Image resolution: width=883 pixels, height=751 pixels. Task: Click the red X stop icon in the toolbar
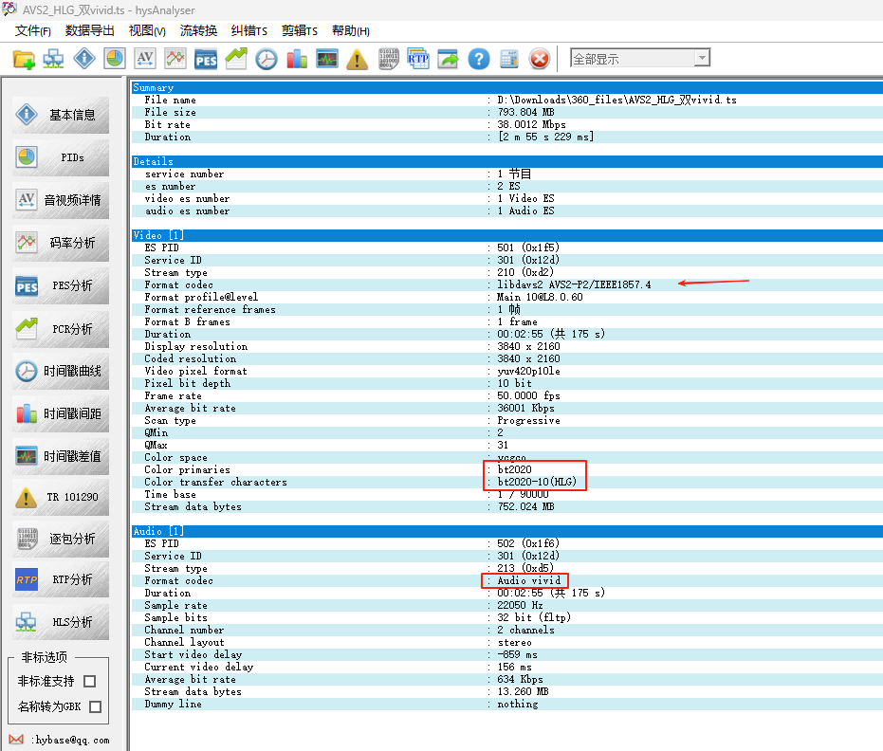540,59
